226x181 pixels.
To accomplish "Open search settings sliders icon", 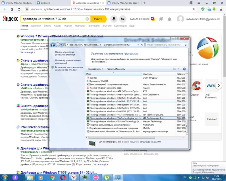I will [123, 19].
